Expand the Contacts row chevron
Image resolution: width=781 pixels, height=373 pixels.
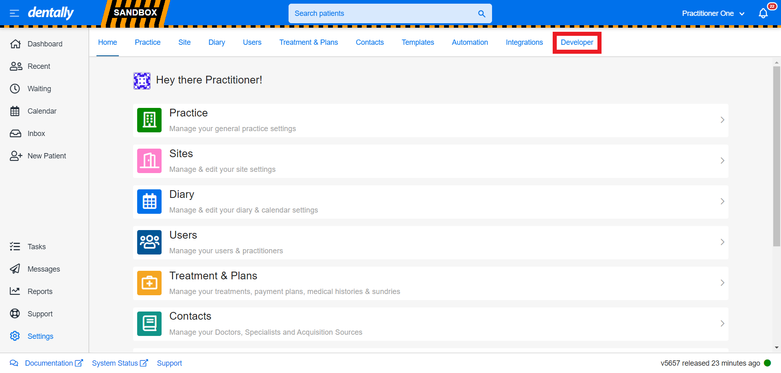(x=722, y=323)
